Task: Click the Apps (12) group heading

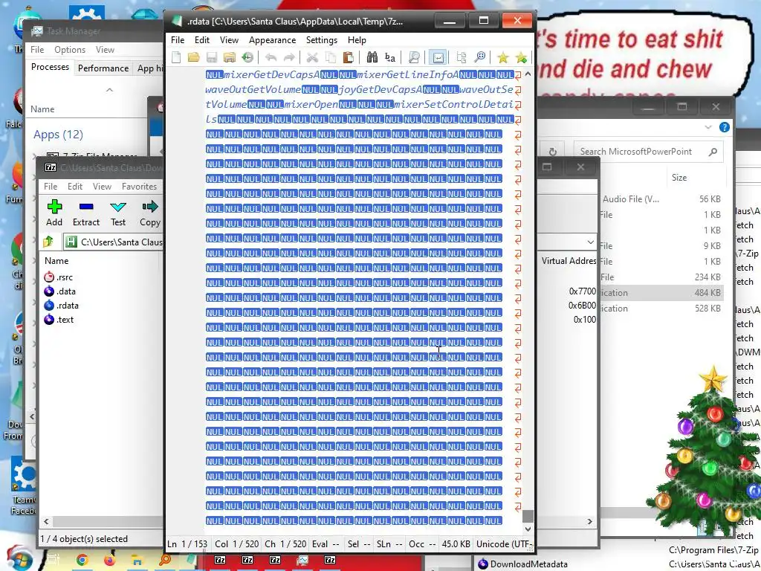Action: 58,135
